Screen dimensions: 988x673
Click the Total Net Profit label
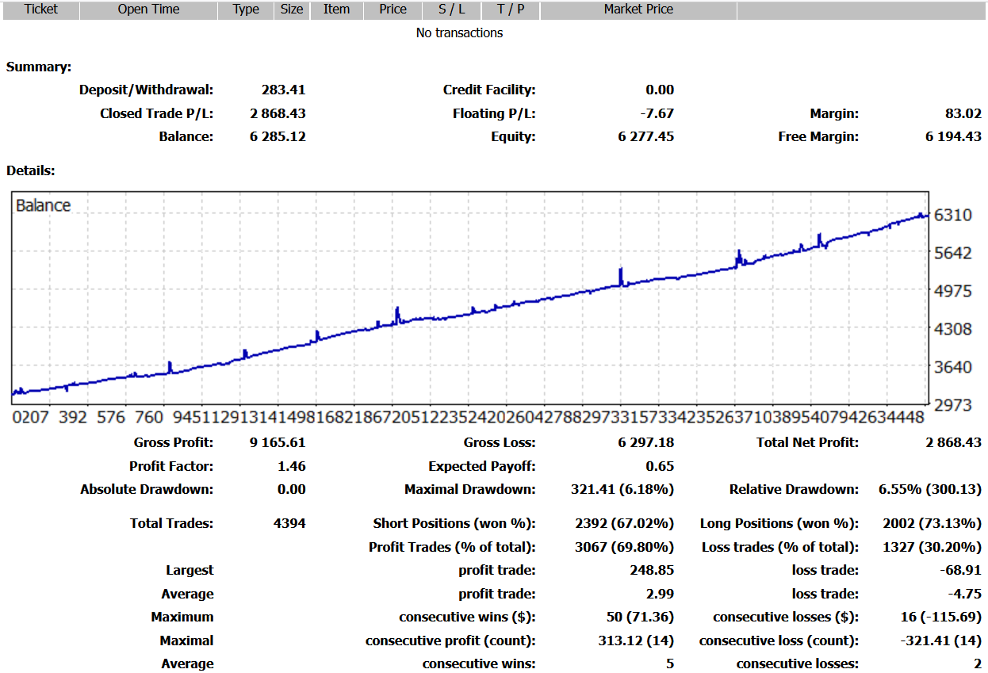(807, 442)
